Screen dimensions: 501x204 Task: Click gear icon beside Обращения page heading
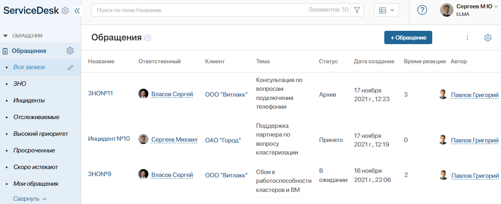click(x=148, y=38)
